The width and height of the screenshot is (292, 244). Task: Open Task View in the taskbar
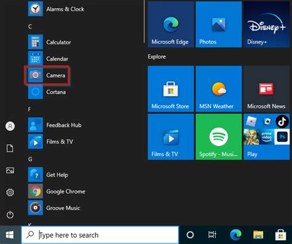212,235
